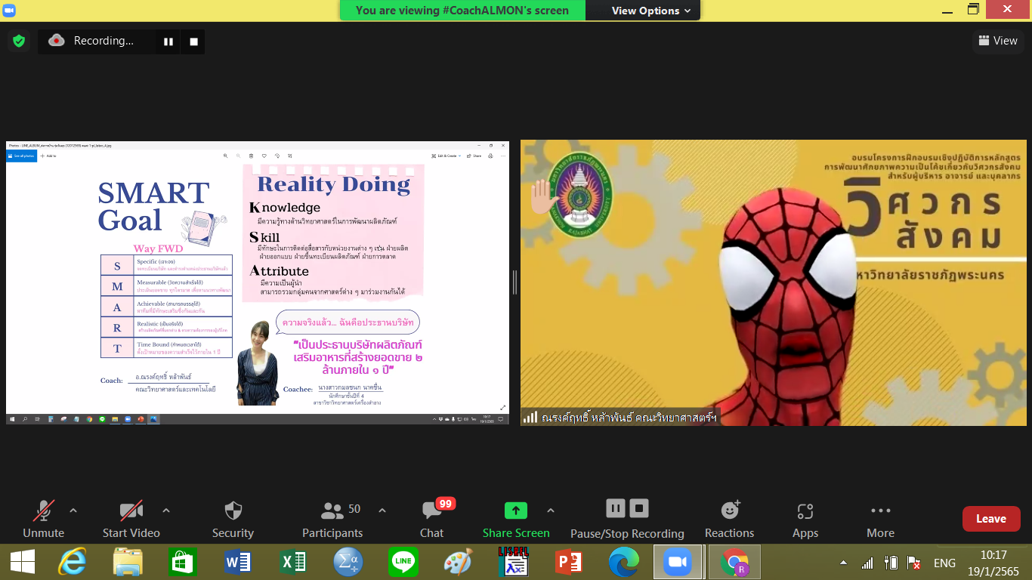The image size is (1032, 580).
Task: Change the layout using the View button
Action: coord(998,41)
